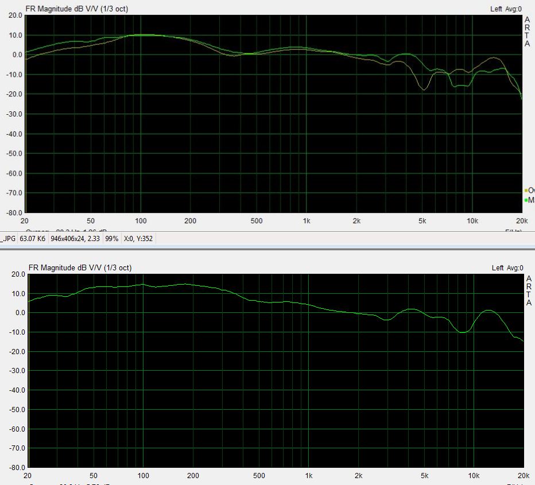This screenshot has width=535, height=485.
Task: Click the '-70.0' dB label on the lower graph
Action: pyautogui.click(x=17, y=448)
